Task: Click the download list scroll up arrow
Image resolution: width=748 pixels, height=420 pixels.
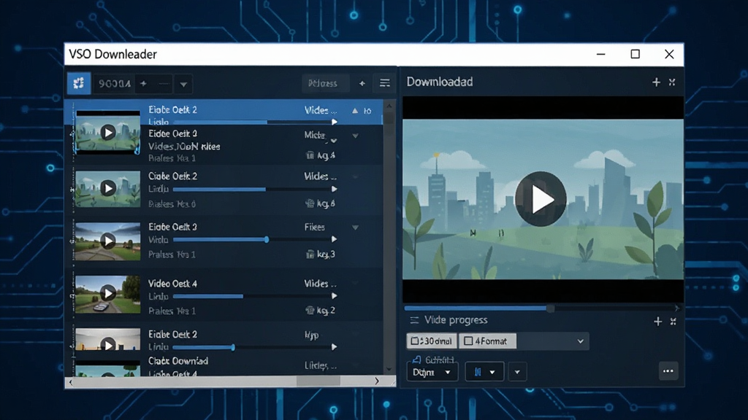Action: click(x=389, y=106)
